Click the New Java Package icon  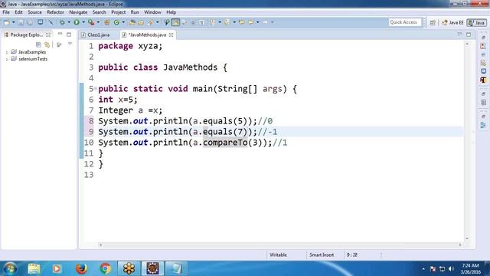pos(107,22)
